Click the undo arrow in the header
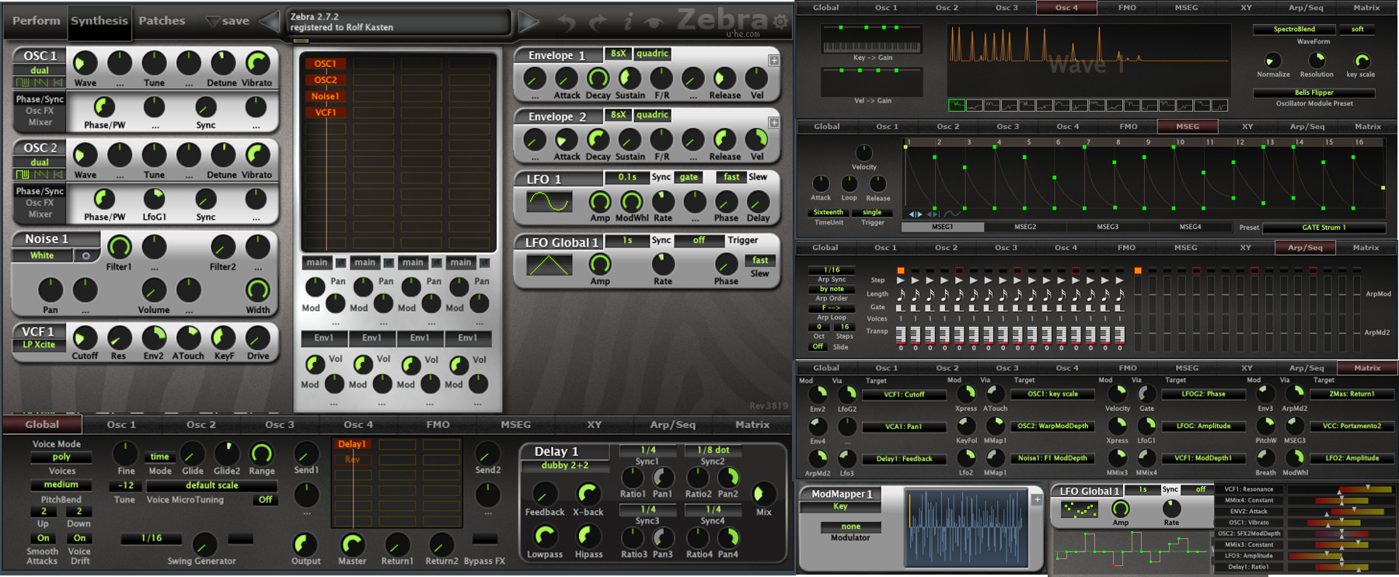Screen dimensions: 1399x577 point(567,22)
